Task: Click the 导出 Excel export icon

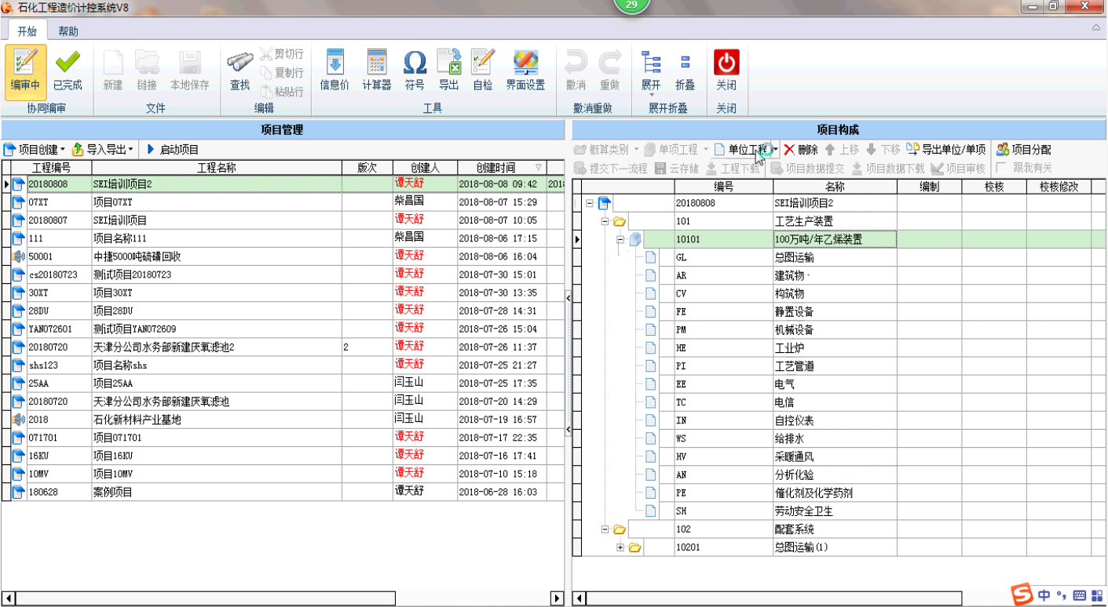Action: tap(448, 71)
